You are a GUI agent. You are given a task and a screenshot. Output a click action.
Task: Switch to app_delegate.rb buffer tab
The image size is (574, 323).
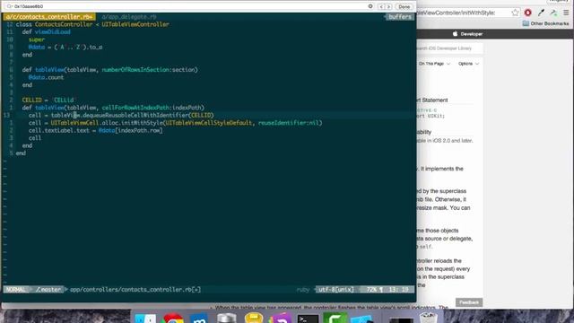coord(129,17)
